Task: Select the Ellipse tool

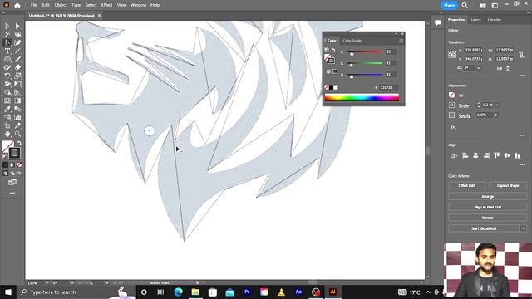Action: tap(7, 59)
